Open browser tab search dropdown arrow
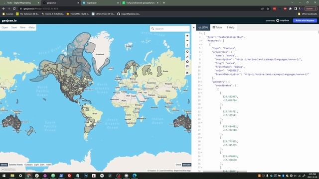Image resolution: width=319 pixels, height=179 pixels. tap(292, 2)
